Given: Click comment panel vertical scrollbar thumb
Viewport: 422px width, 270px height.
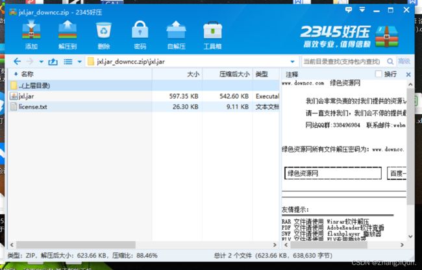Looking at the screenshot, I should click(x=410, y=147).
